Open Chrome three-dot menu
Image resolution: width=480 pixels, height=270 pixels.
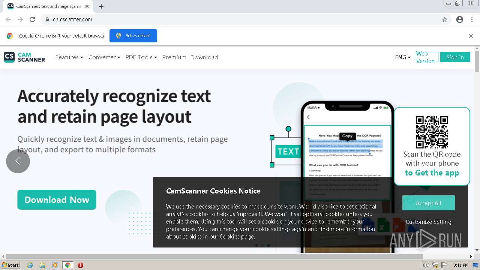coord(472,19)
